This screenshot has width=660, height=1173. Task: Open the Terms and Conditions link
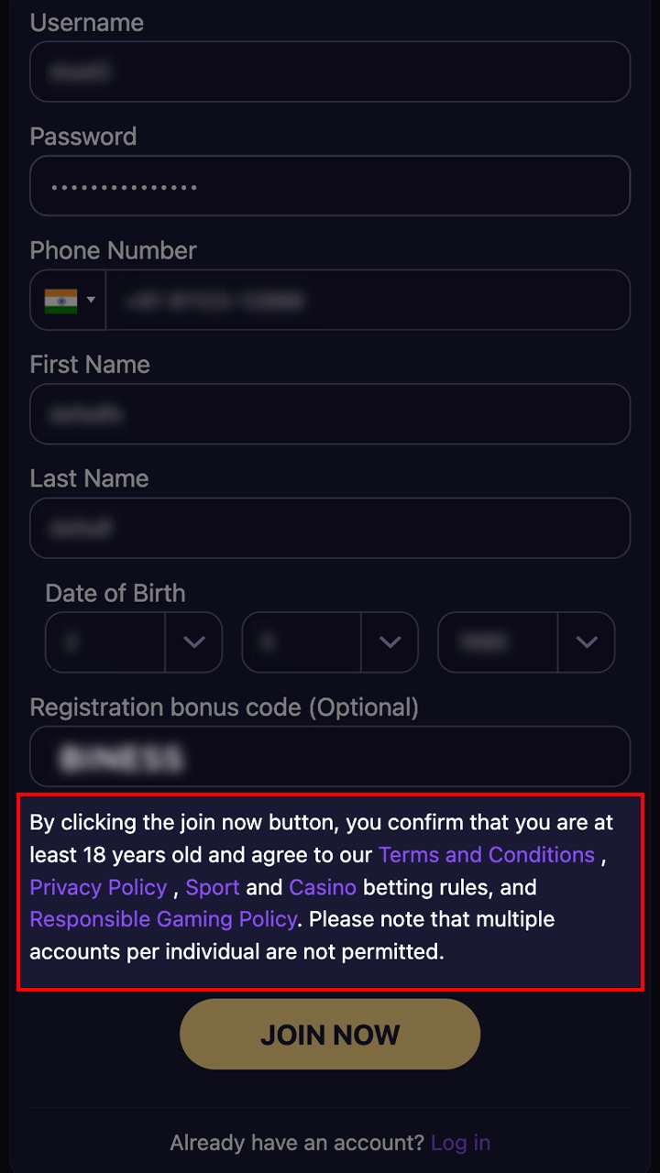pyautogui.click(x=487, y=855)
